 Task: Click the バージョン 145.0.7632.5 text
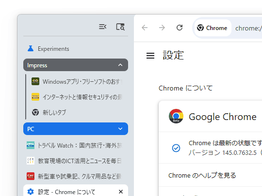click(x=223, y=152)
